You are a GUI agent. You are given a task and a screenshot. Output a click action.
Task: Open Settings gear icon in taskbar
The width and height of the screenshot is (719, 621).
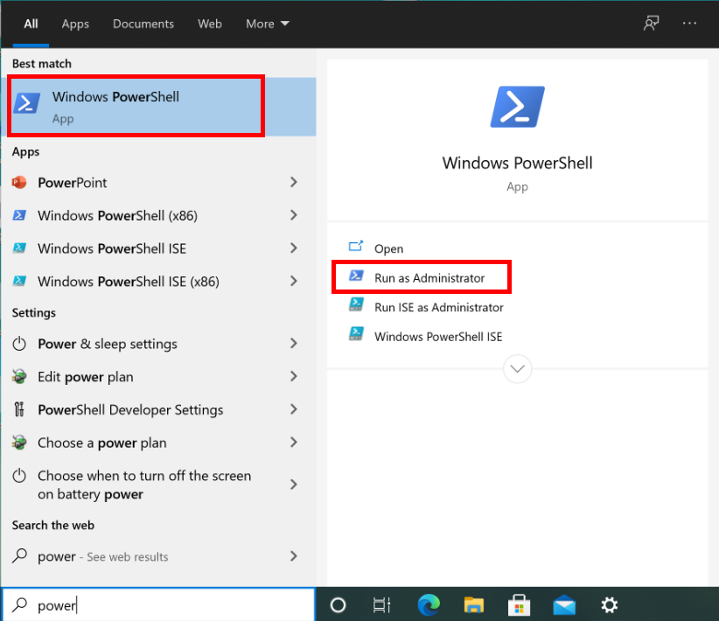coord(610,604)
